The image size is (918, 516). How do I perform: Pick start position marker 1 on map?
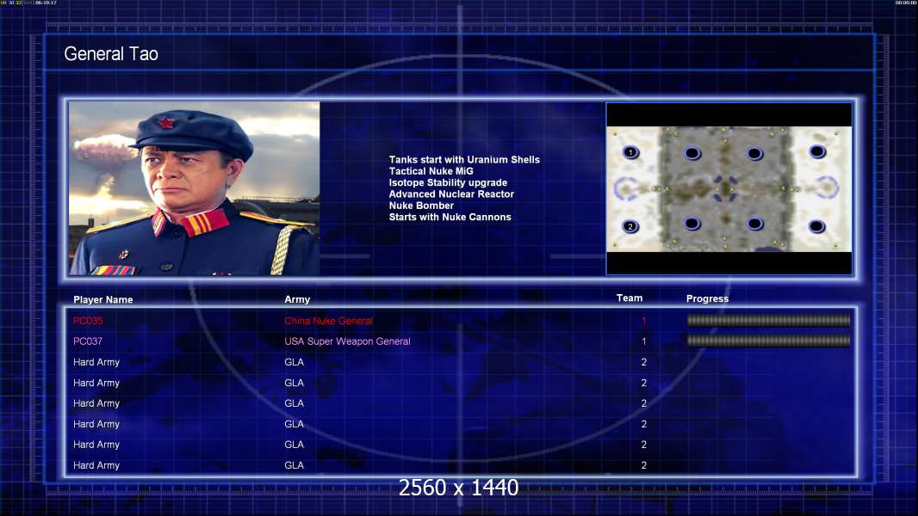[x=630, y=152]
